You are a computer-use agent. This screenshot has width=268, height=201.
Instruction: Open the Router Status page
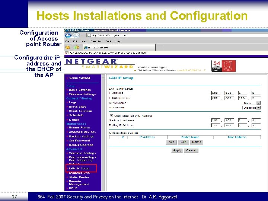[x=79, y=128]
